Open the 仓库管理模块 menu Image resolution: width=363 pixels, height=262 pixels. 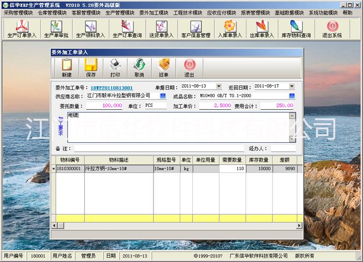tap(52, 13)
